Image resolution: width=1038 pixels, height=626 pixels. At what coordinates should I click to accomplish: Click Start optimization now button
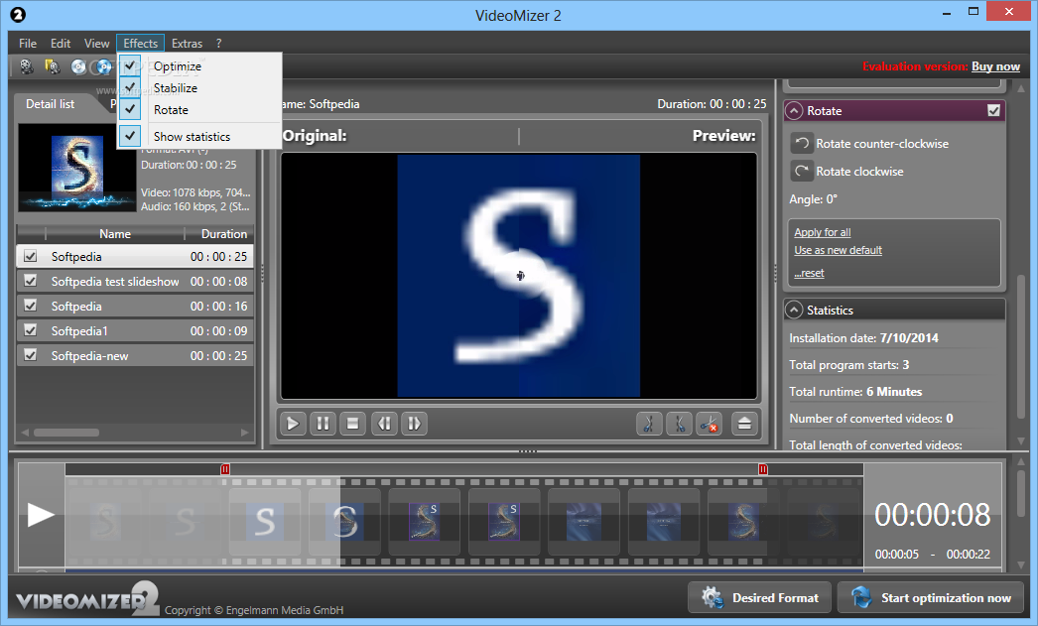point(931,597)
